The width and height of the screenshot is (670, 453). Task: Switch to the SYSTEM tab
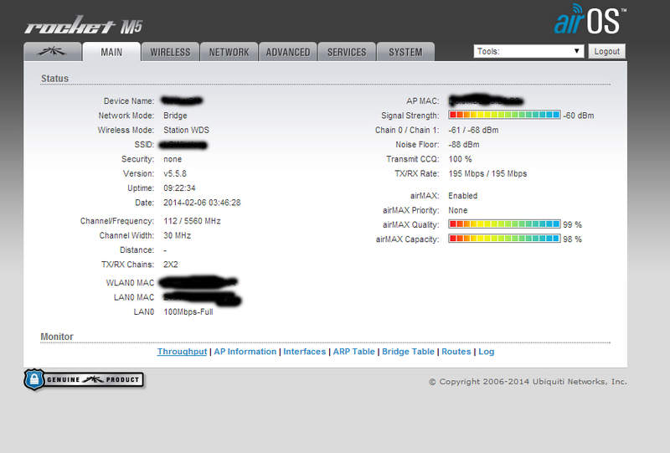(x=405, y=52)
